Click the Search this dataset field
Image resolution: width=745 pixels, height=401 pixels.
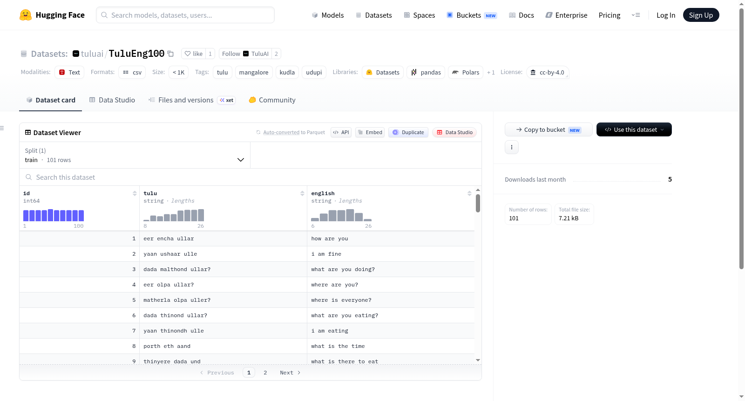point(251,177)
